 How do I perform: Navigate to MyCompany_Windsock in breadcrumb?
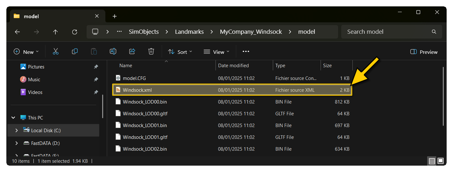click(x=251, y=32)
